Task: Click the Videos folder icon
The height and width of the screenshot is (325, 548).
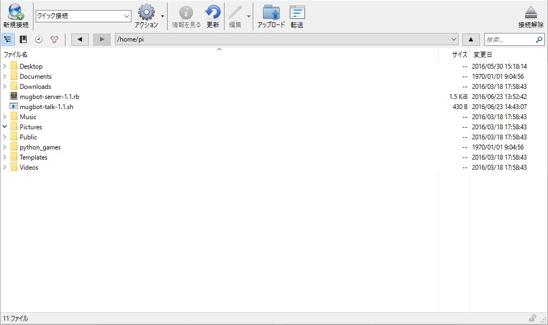Action: click(x=14, y=167)
